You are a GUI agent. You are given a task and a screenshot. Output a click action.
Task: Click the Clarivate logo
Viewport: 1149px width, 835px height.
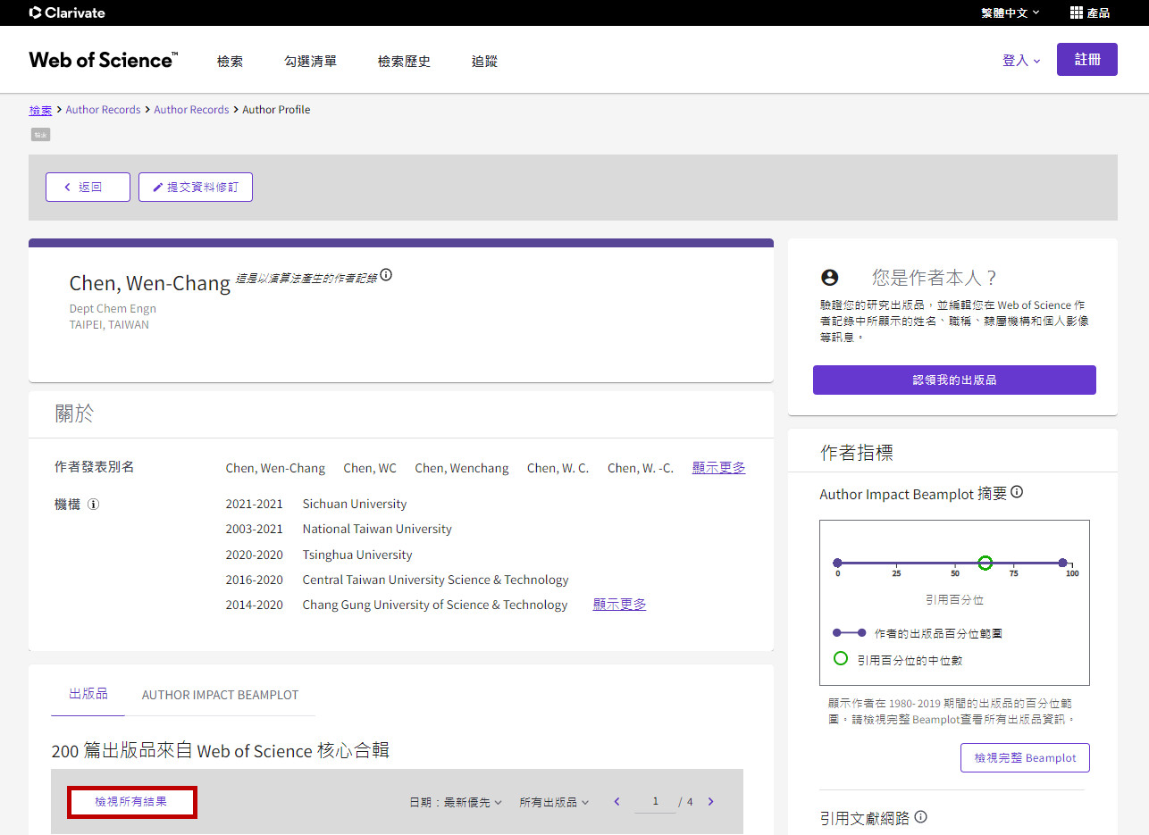tap(67, 13)
